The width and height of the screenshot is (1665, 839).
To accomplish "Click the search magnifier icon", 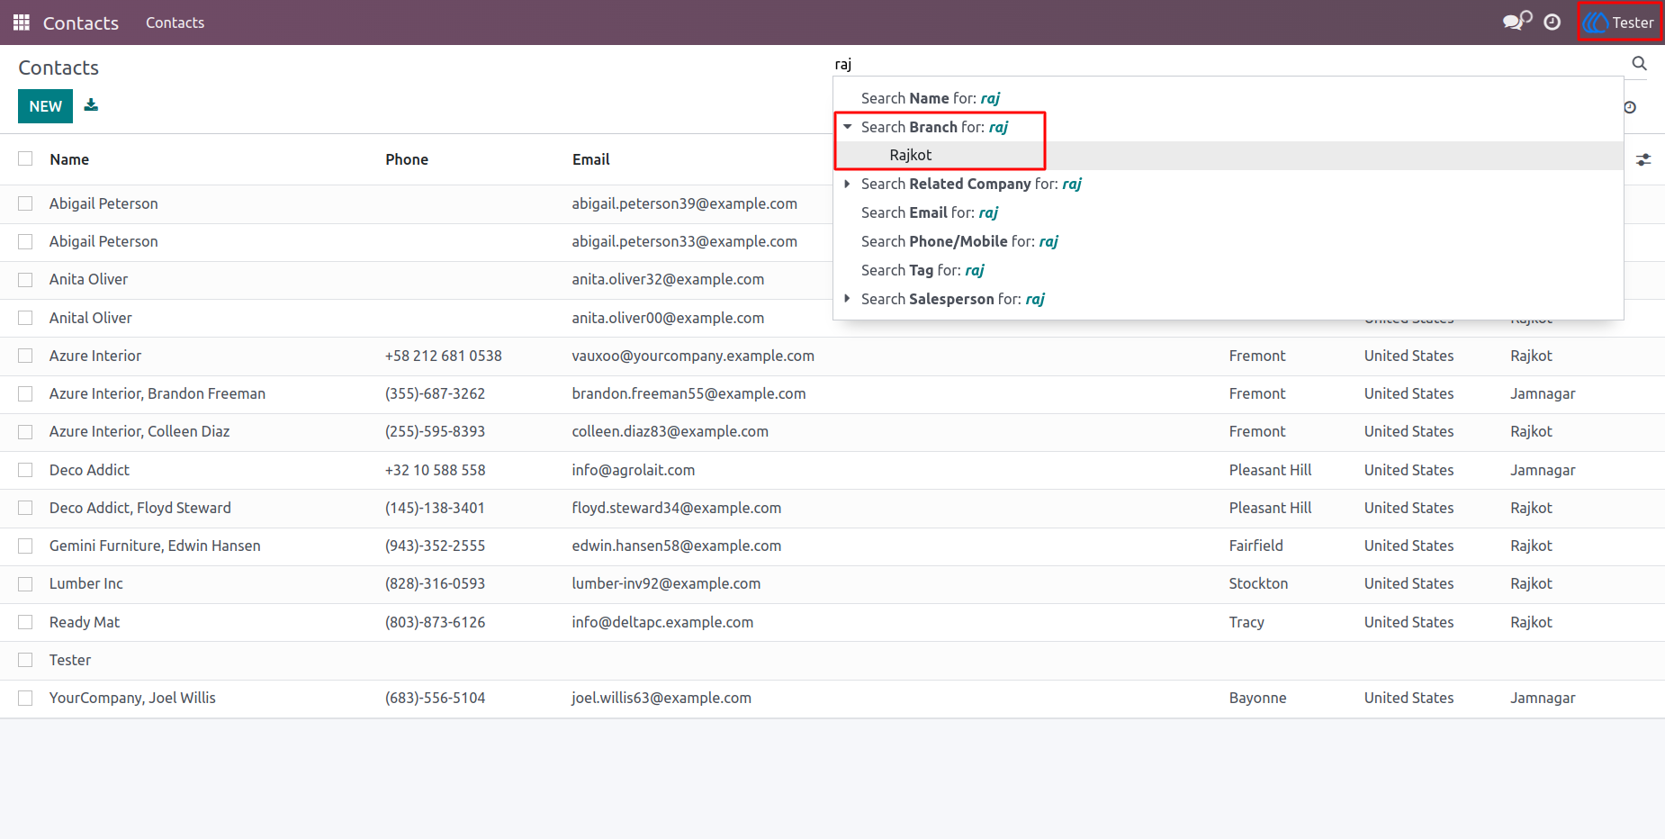I will point(1640,63).
